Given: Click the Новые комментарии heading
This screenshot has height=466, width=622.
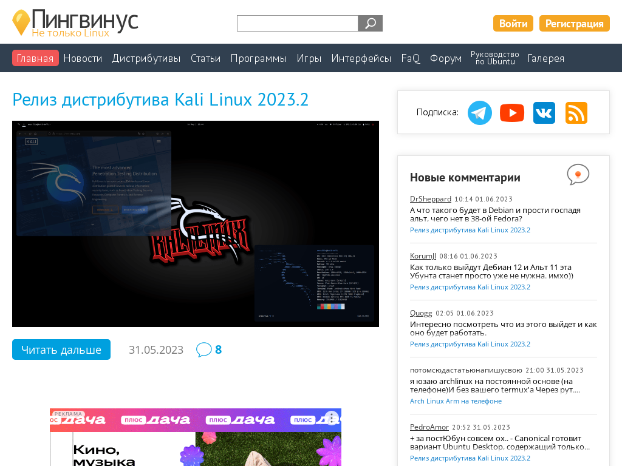Looking at the screenshot, I should (465, 178).
